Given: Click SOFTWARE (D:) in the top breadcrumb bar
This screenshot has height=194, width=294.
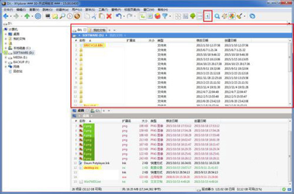Looking at the screenshot, I should coord(93,35).
